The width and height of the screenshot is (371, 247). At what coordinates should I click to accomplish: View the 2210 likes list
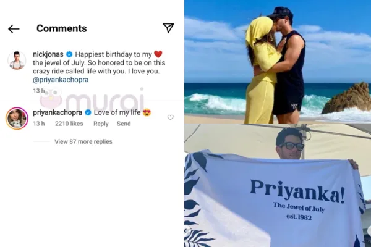69,124
